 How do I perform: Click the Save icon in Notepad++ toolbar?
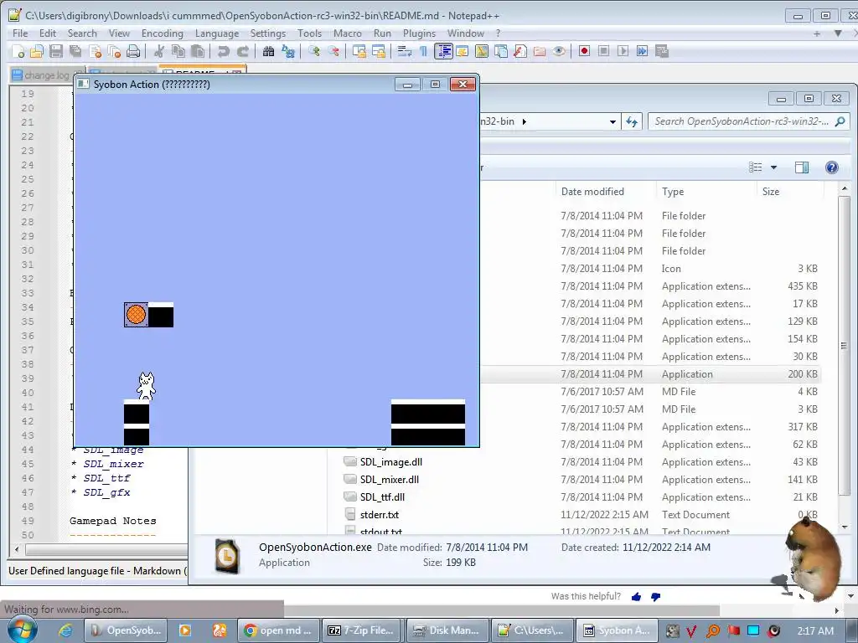click(56, 51)
